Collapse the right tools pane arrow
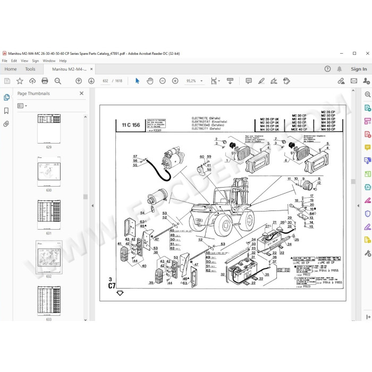 click(x=358, y=206)
